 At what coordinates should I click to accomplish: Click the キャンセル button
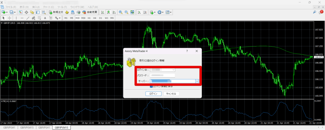pos(171,94)
